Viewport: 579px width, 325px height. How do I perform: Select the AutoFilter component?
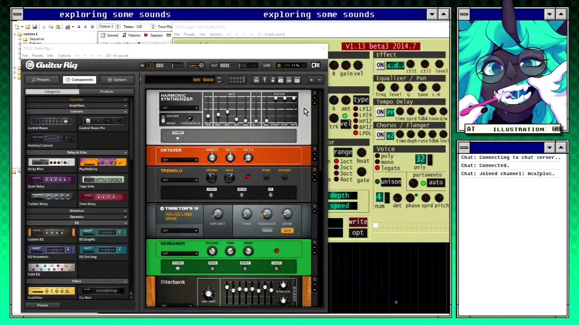(x=51, y=293)
